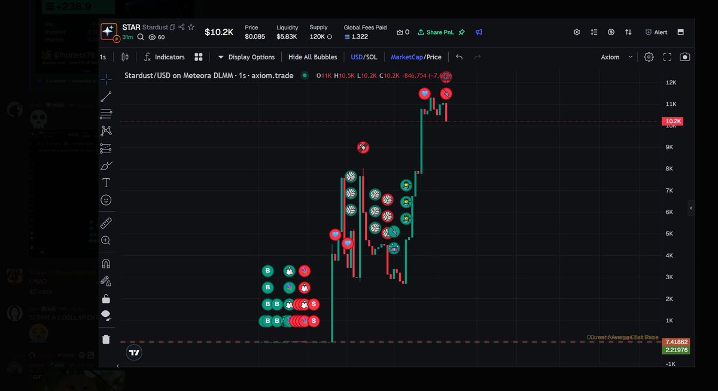Click the Liquidity $5.83K value
Screen dimensions: 718x391
pos(287,37)
